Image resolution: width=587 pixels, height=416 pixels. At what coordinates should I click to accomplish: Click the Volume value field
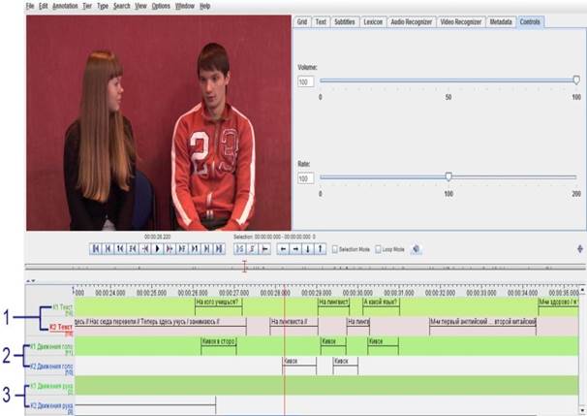(x=305, y=81)
